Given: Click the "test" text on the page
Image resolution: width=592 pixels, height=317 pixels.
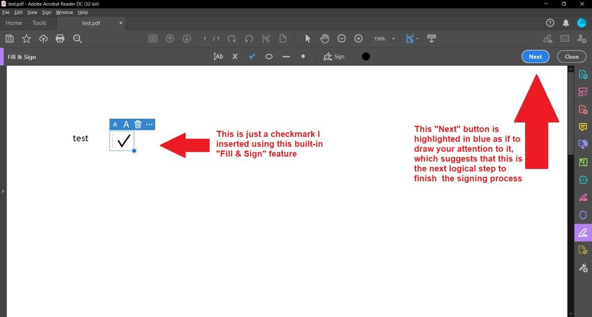Looking at the screenshot, I should click(81, 139).
